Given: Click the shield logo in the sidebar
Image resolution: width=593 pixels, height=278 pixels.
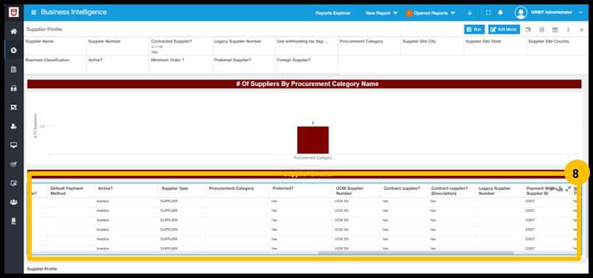Looking at the screenshot, I should (x=13, y=13).
